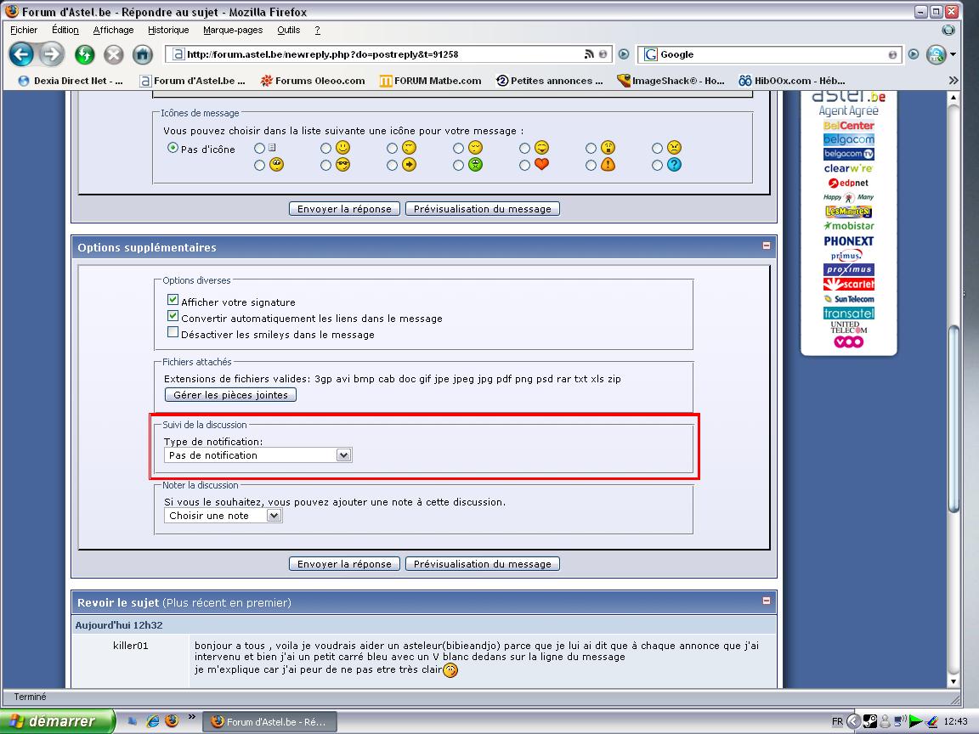
Task: Click the Proximus logo in sidebar
Action: tap(848, 269)
